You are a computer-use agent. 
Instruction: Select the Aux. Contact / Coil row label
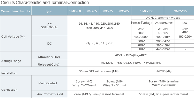(50, 94)
